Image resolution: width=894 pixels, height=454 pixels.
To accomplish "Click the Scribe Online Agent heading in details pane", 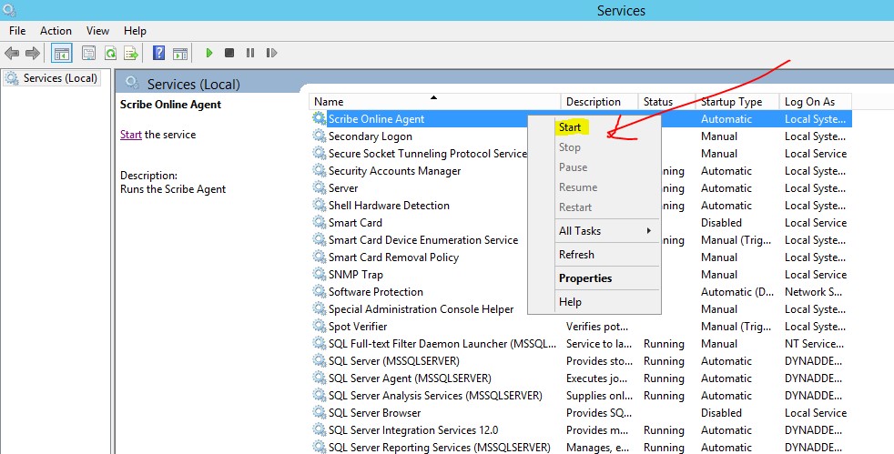I will 170,105.
